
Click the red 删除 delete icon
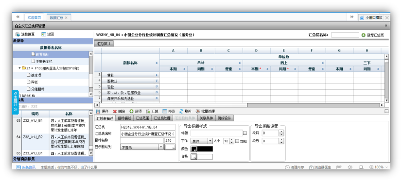point(115,111)
